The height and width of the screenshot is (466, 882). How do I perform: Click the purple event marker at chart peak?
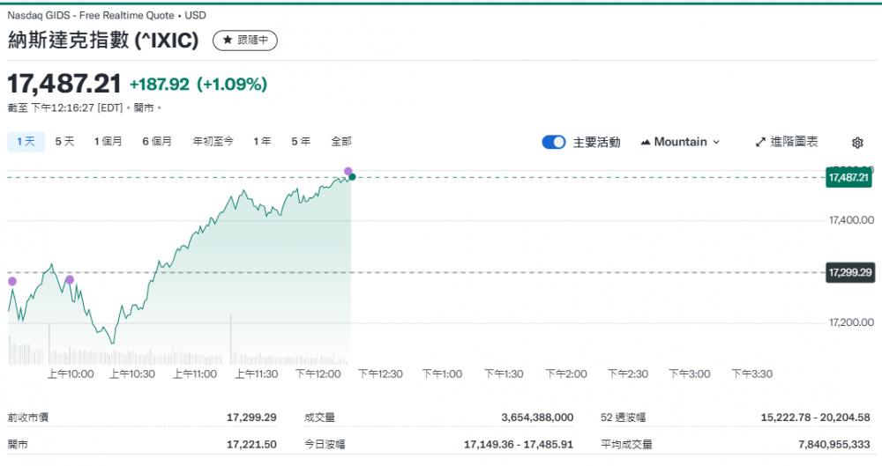tap(348, 171)
